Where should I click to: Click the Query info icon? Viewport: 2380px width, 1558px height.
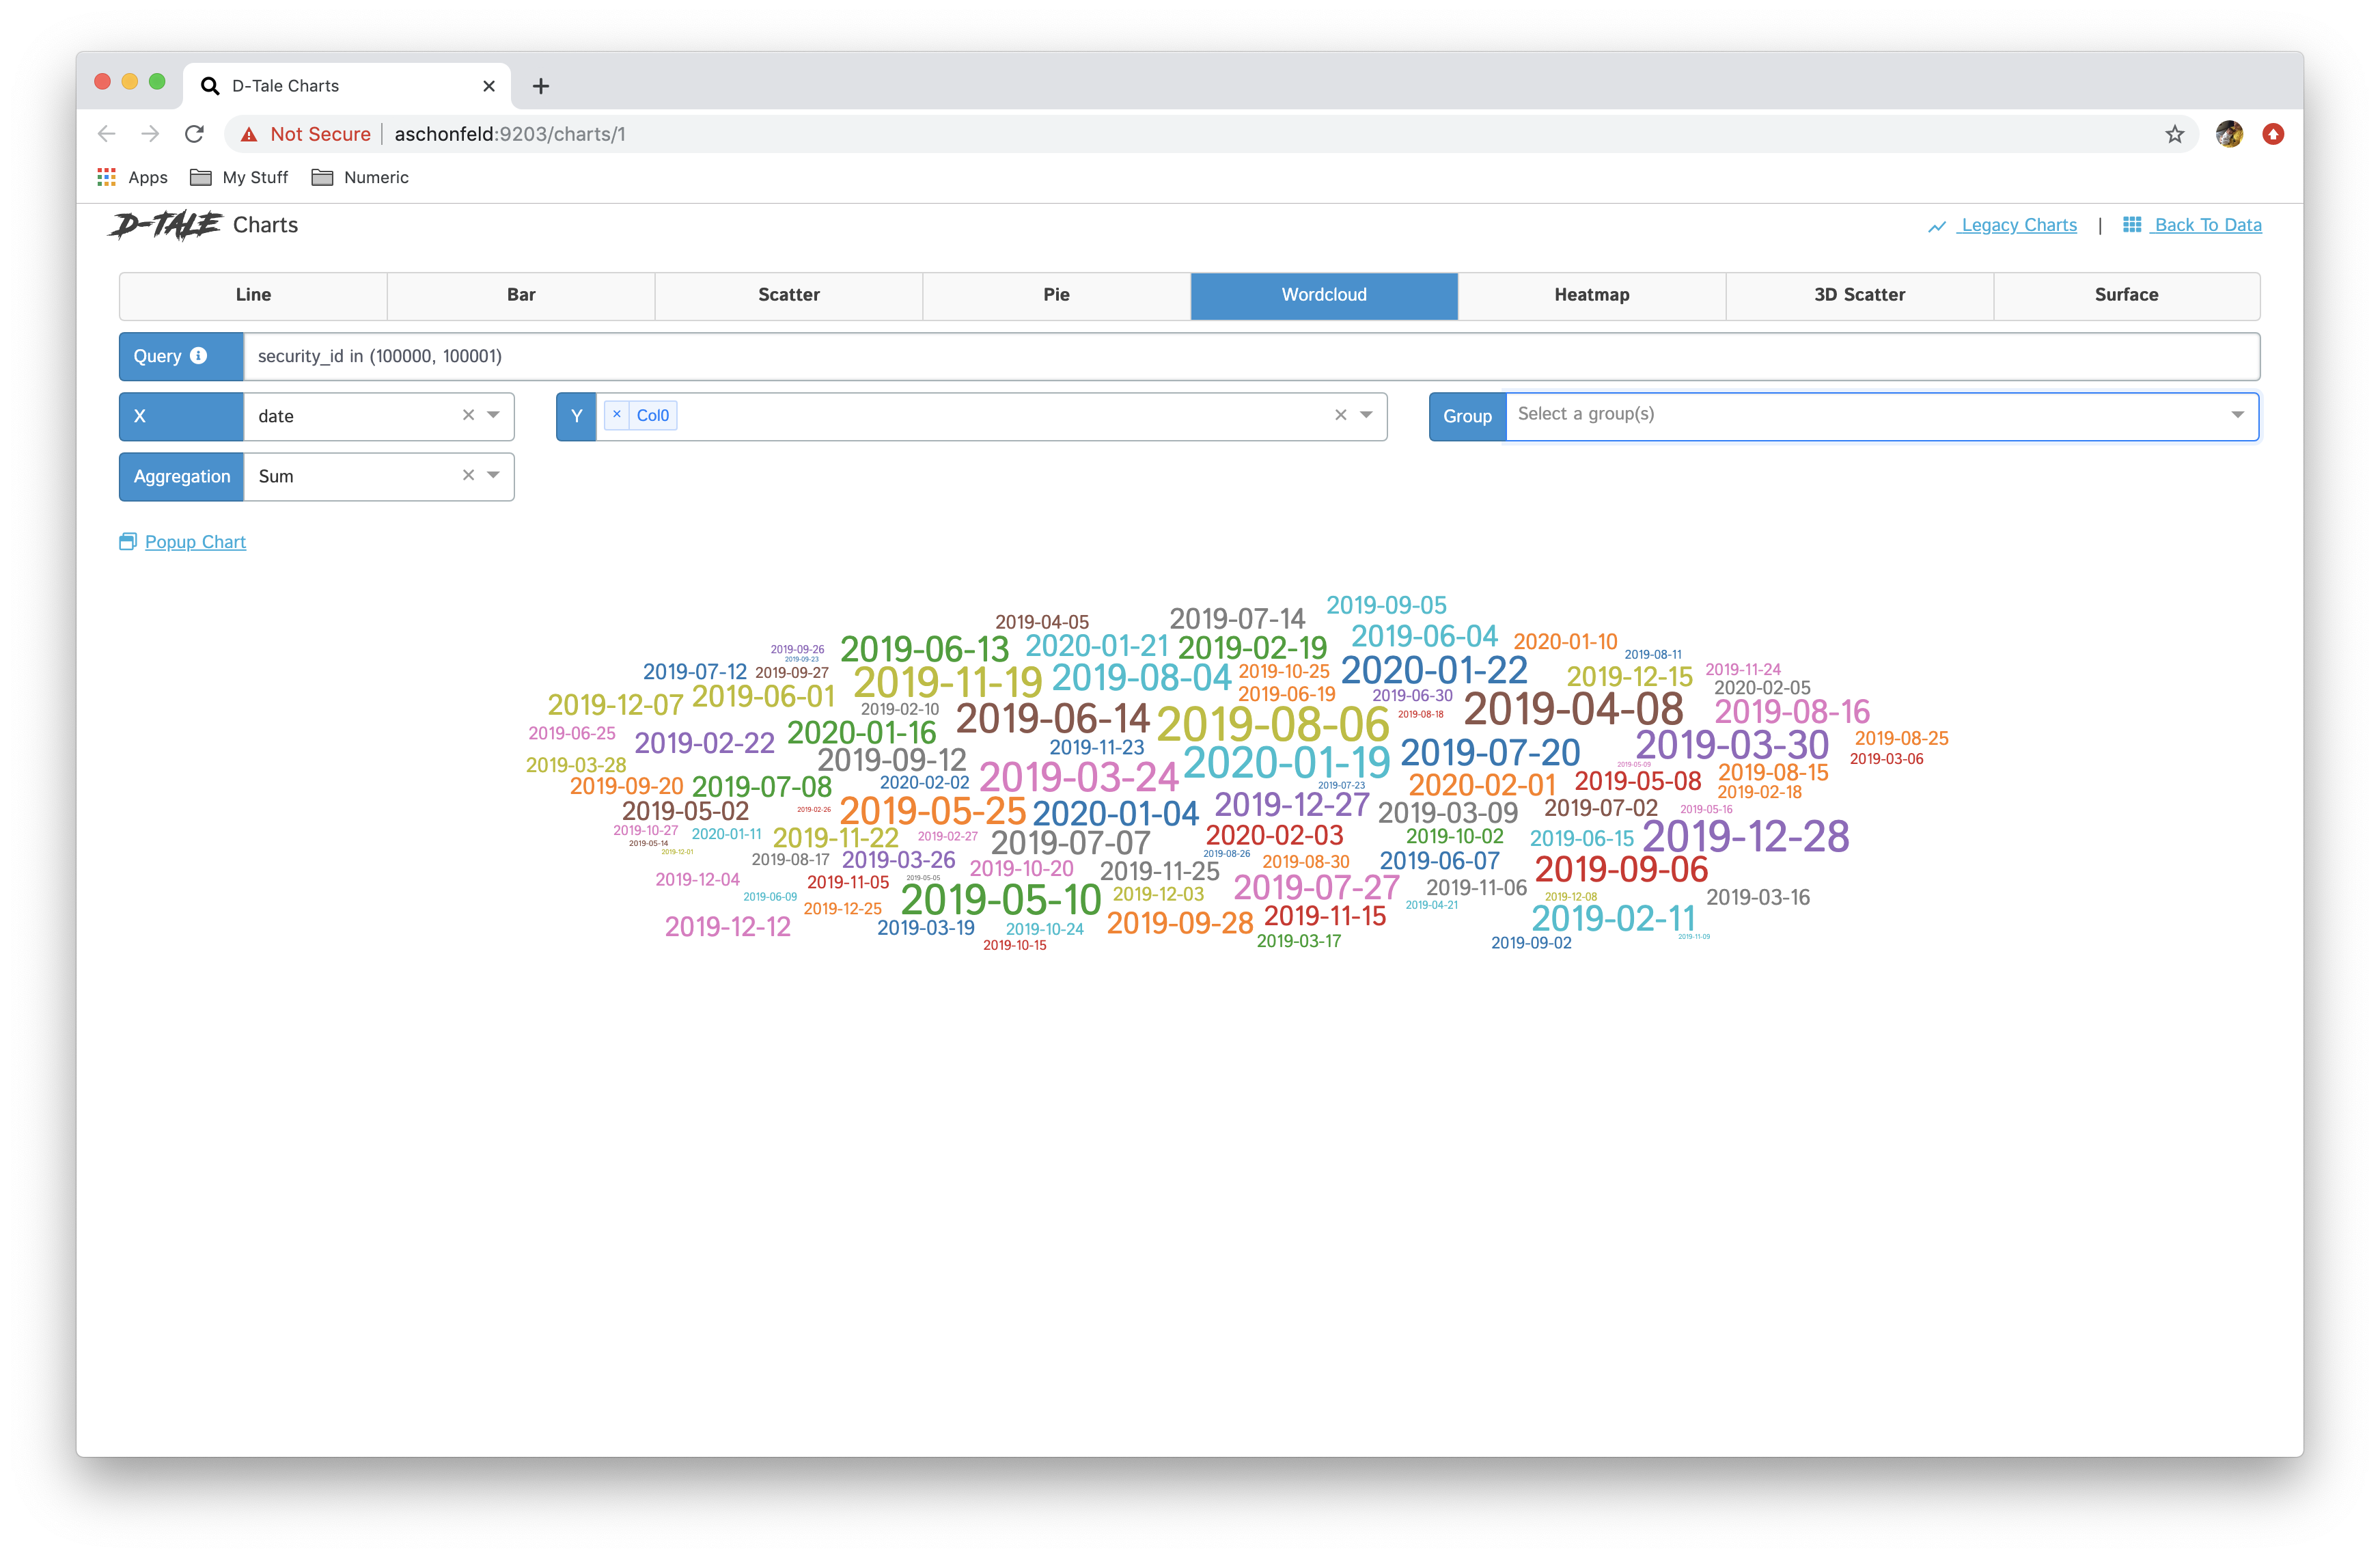coord(198,355)
